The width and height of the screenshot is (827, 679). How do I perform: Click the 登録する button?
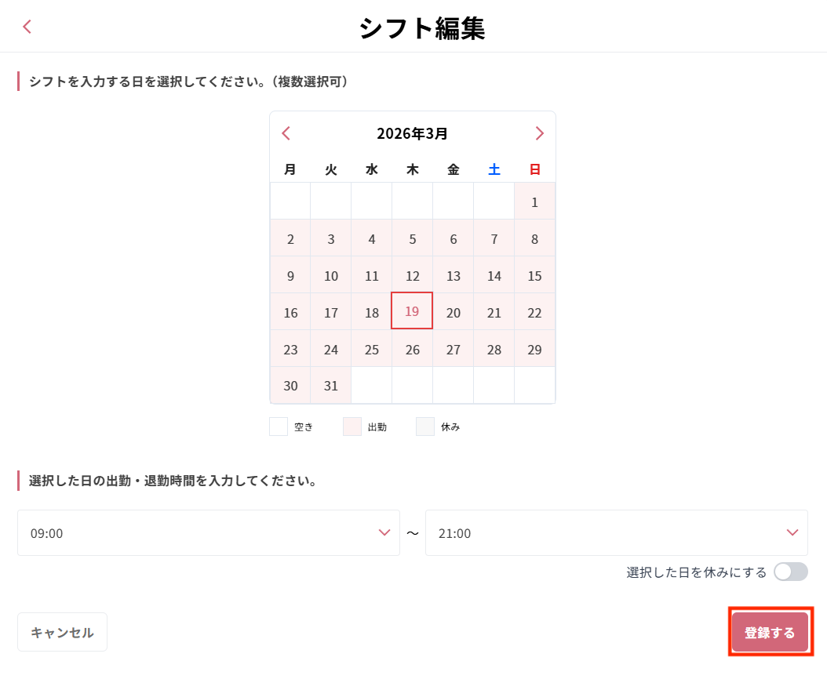point(770,633)
